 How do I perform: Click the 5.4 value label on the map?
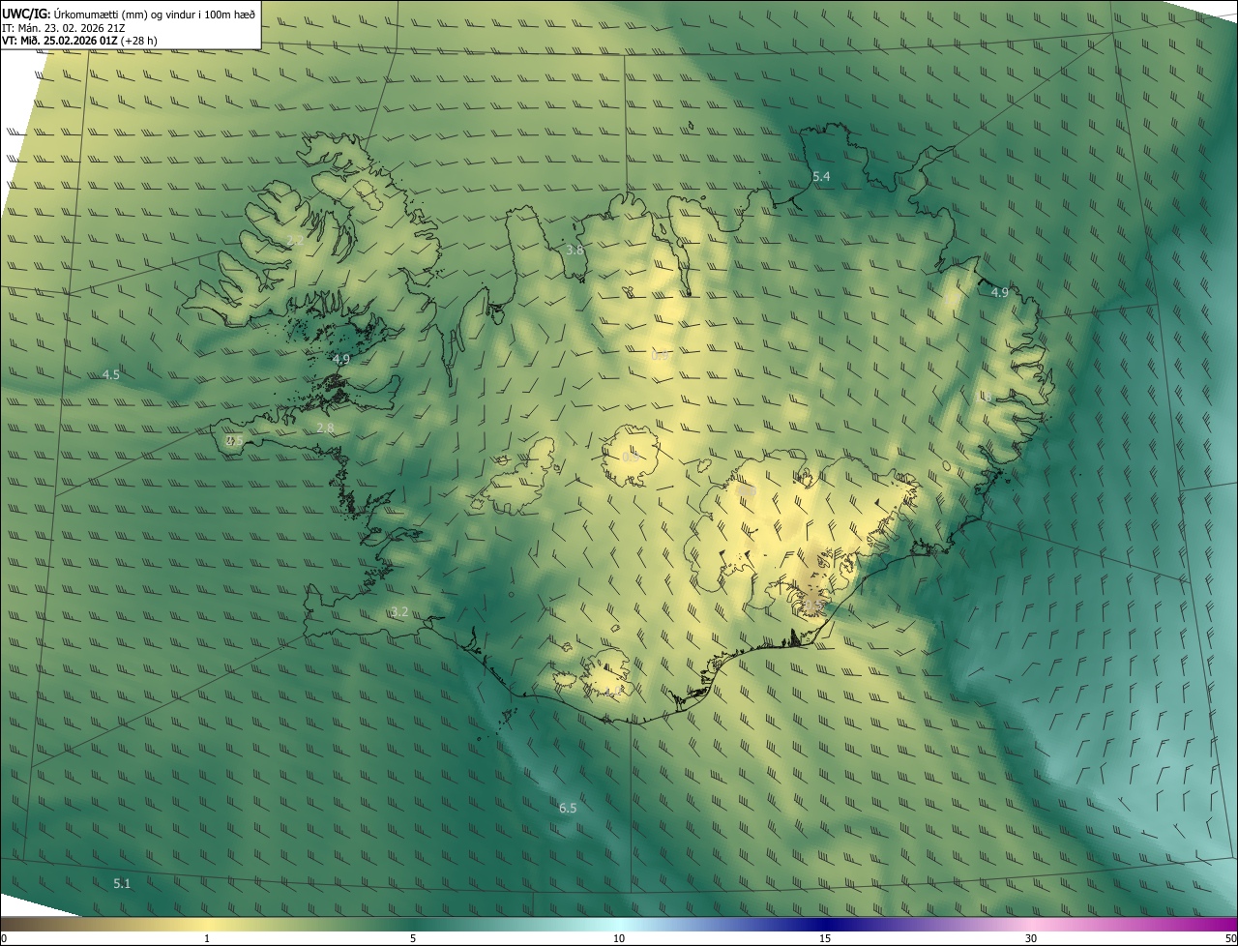821,177
